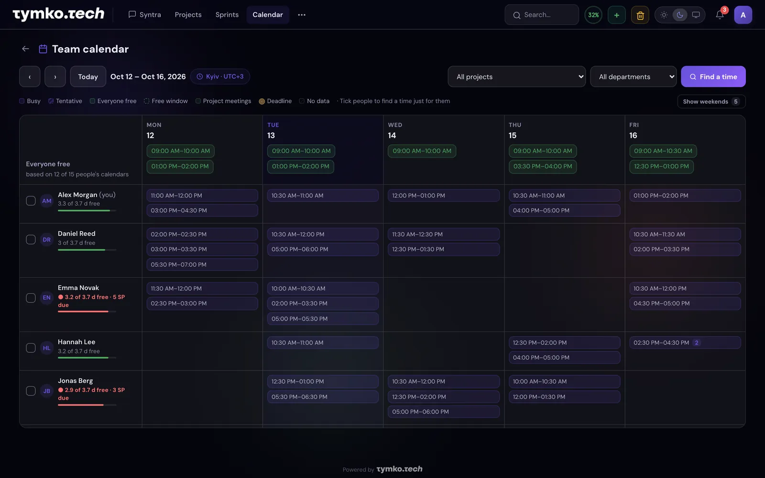This screenshot has height=478, width=765.
Task: Click the Today button
Action: 88,76
